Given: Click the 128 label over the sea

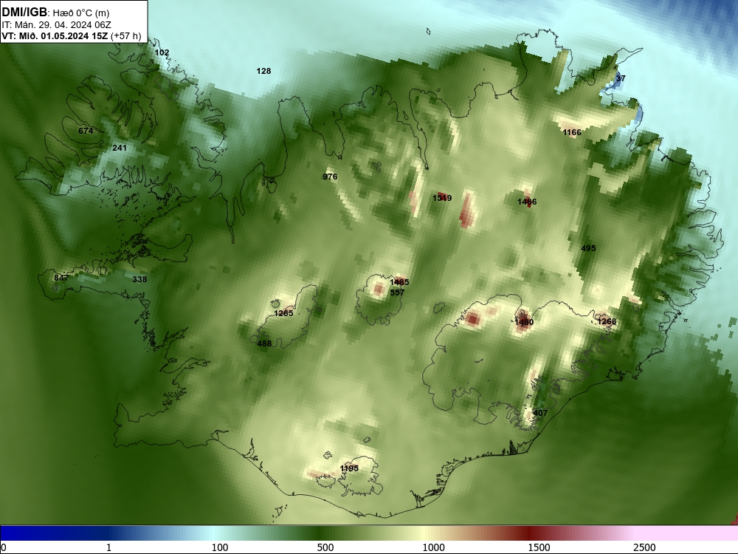Looking at the screenshot, I should click(x=263, y=71).
